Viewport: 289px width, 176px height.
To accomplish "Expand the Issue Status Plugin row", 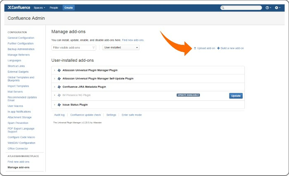I will click(x=54, y=105).
